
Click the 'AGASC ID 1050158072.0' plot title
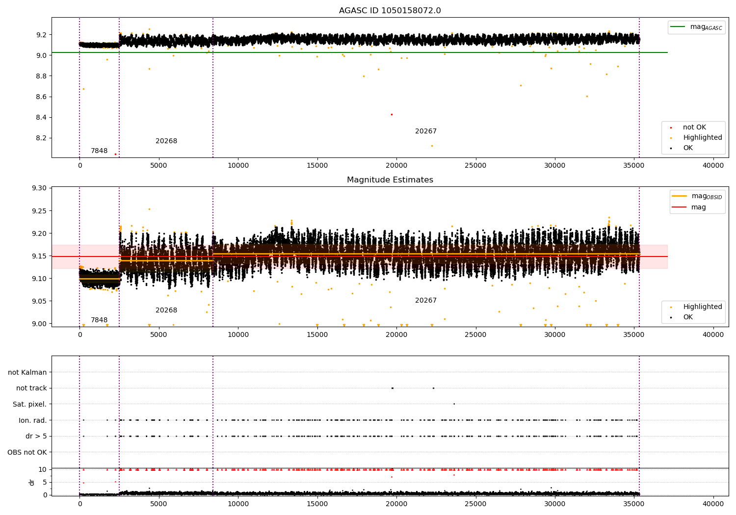(x=390, y=11)
